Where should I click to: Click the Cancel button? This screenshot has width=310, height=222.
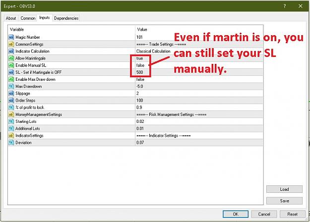click(x=264, y=214)
